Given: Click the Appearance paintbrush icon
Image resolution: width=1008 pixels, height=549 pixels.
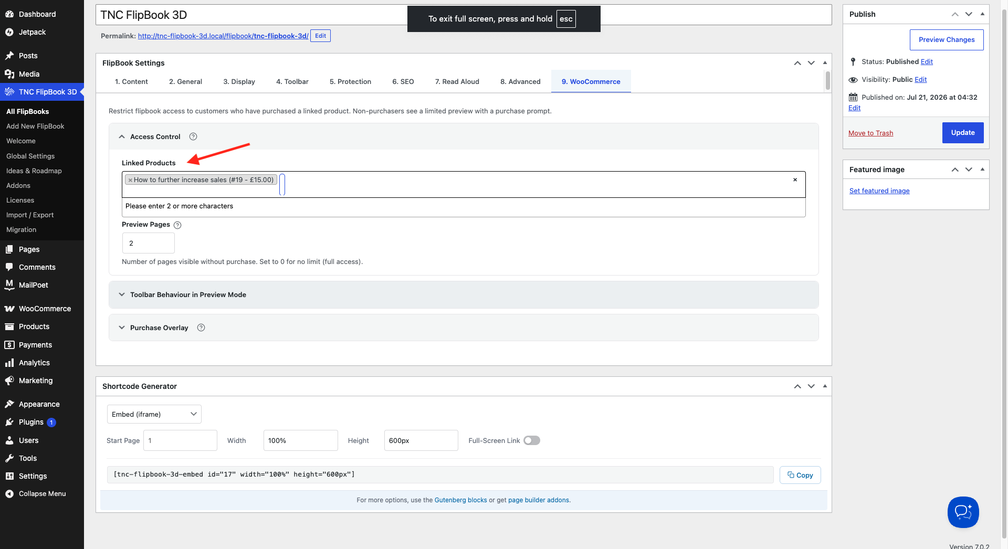Looking at the screenshot, I should click(9, 404).
